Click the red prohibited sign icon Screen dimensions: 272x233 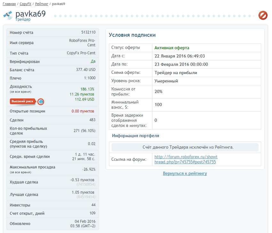263,15
